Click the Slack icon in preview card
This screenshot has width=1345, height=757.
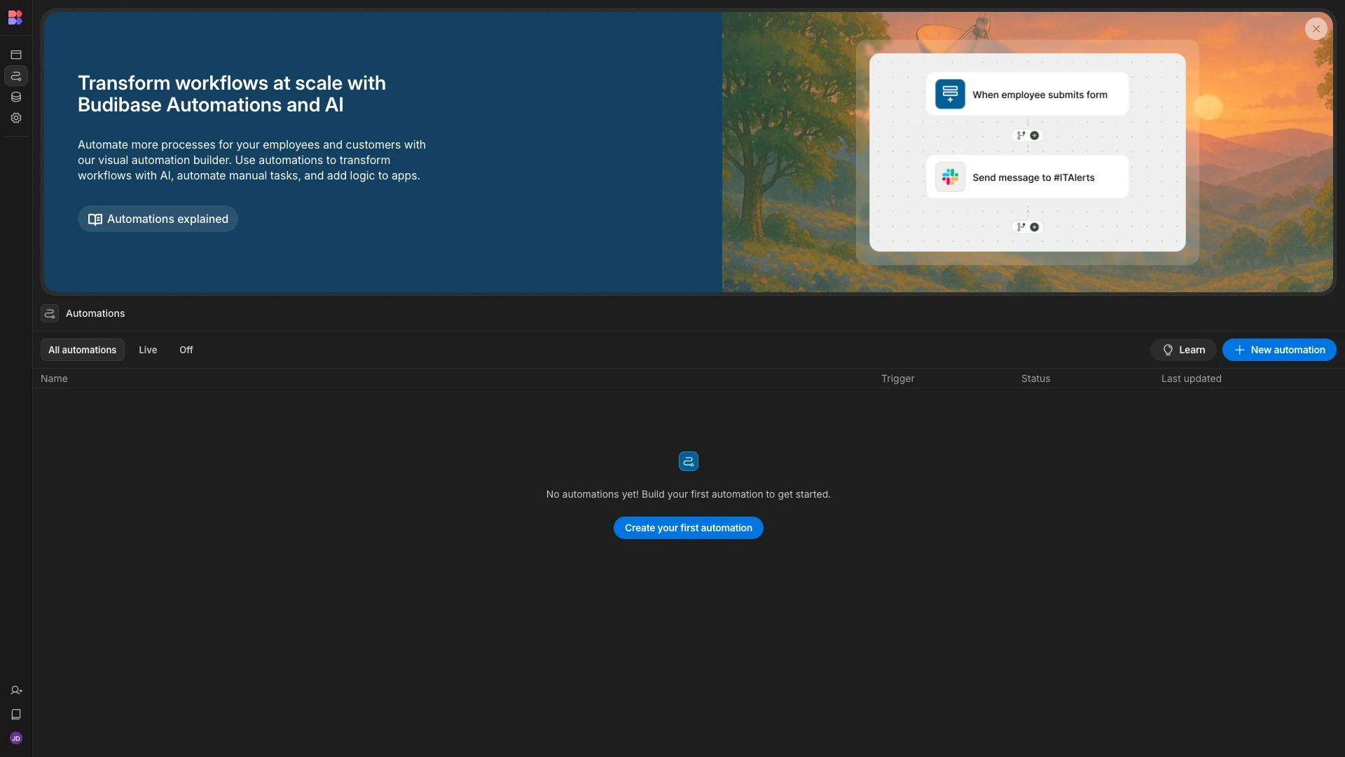950,177
